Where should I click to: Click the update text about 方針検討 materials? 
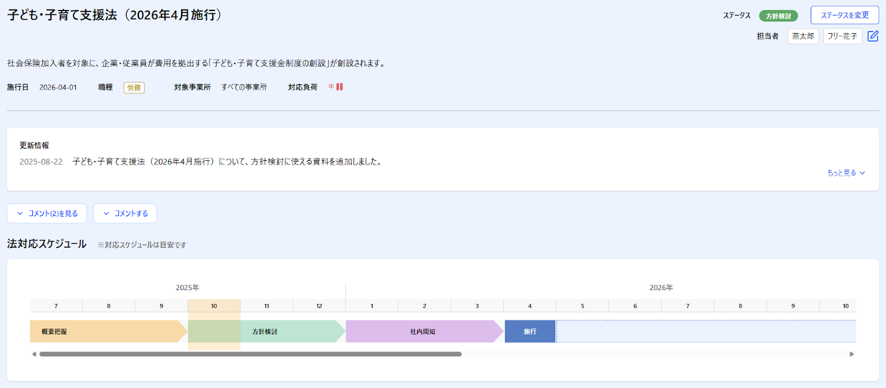point(228,162)
